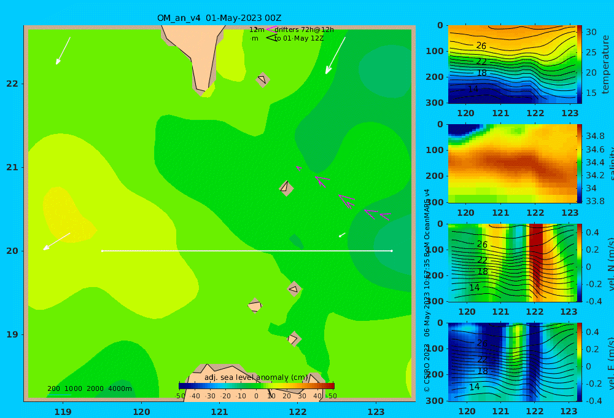Click the longitude 121 label on the main map
The image size is (614, 418).
point(220,412)
